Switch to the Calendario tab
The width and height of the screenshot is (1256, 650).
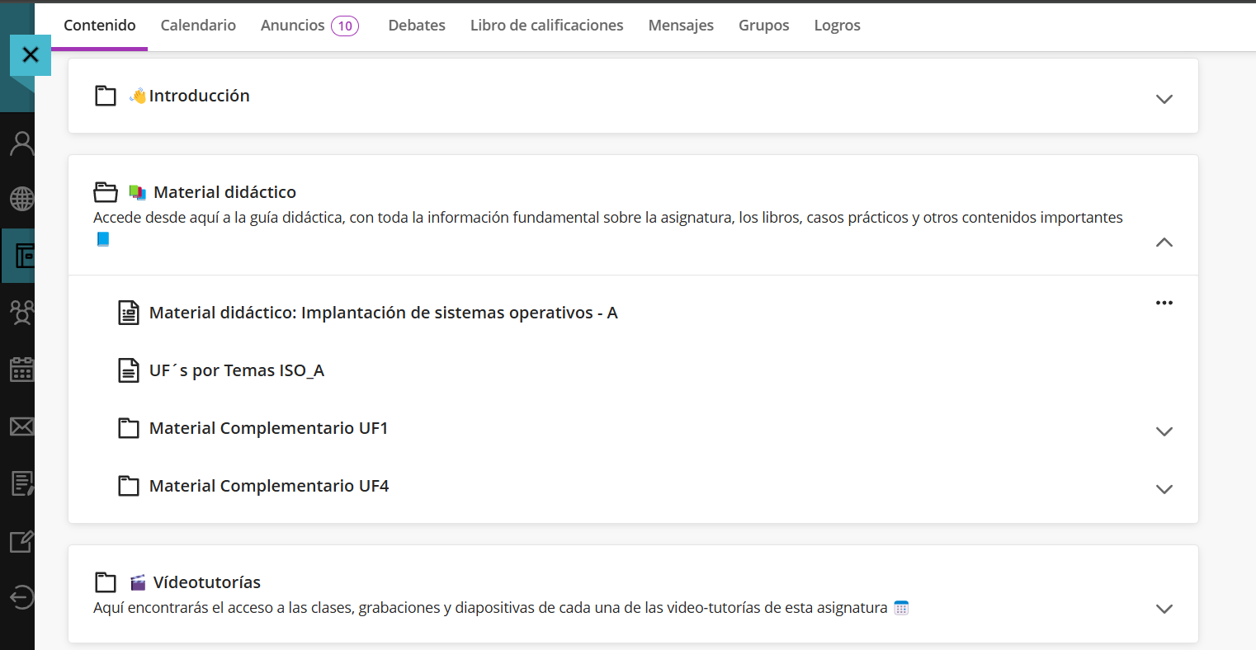198,26
